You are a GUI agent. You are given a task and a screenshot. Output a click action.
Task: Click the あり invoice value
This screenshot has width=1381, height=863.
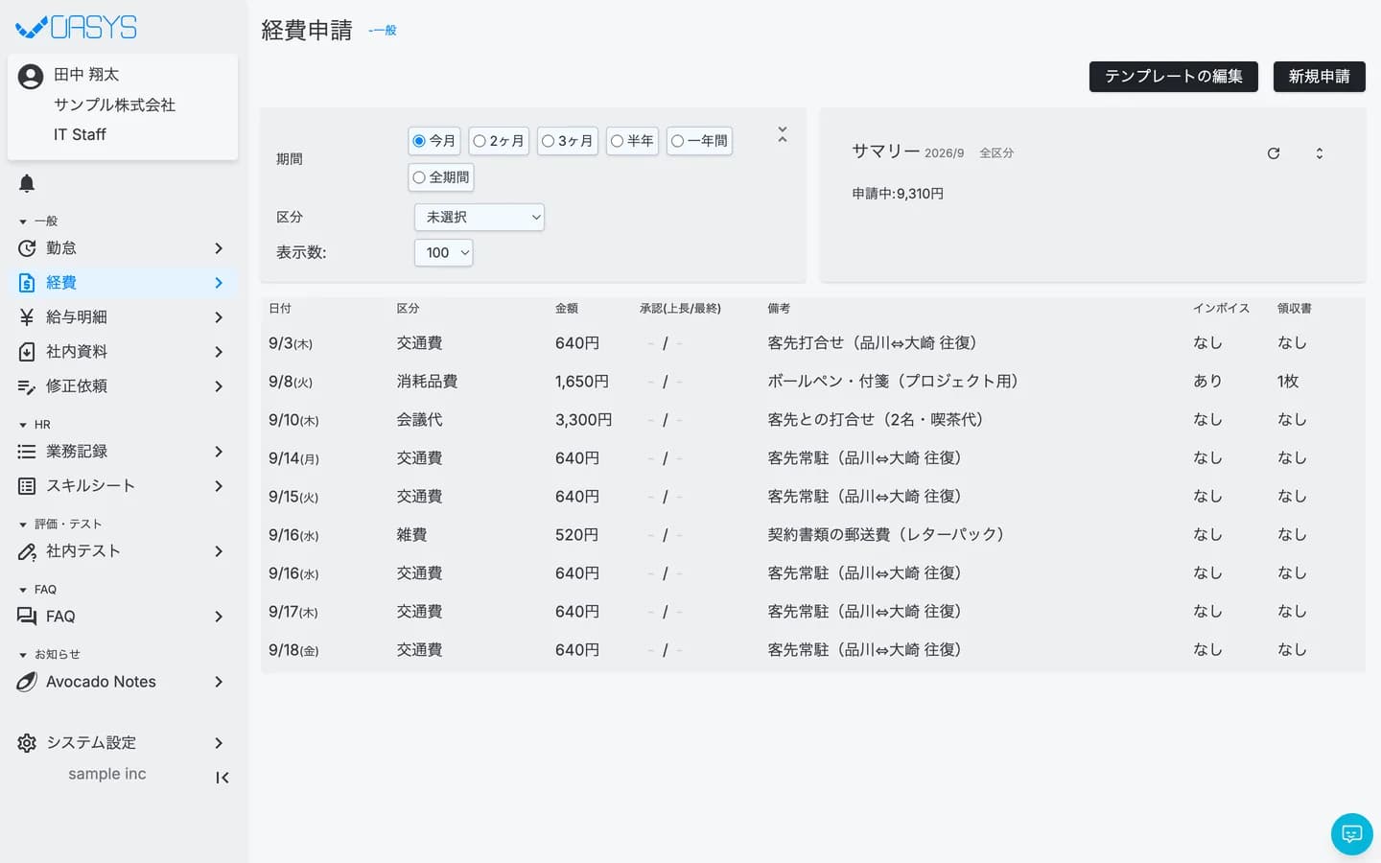point(1207,382)
